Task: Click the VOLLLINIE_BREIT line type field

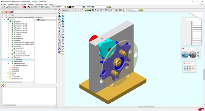Action: [x=57, y=7]
